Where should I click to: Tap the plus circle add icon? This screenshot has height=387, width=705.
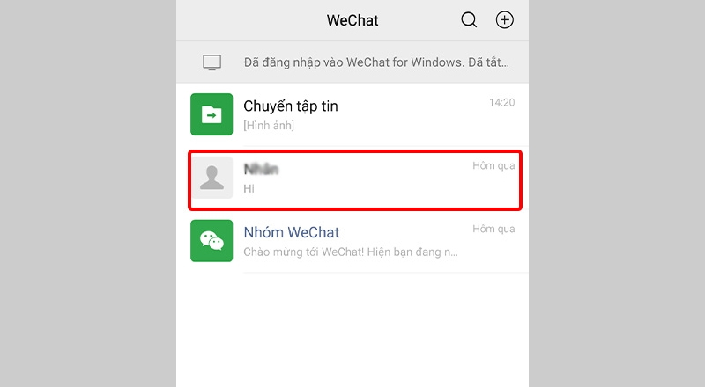[x=504, y=19]
